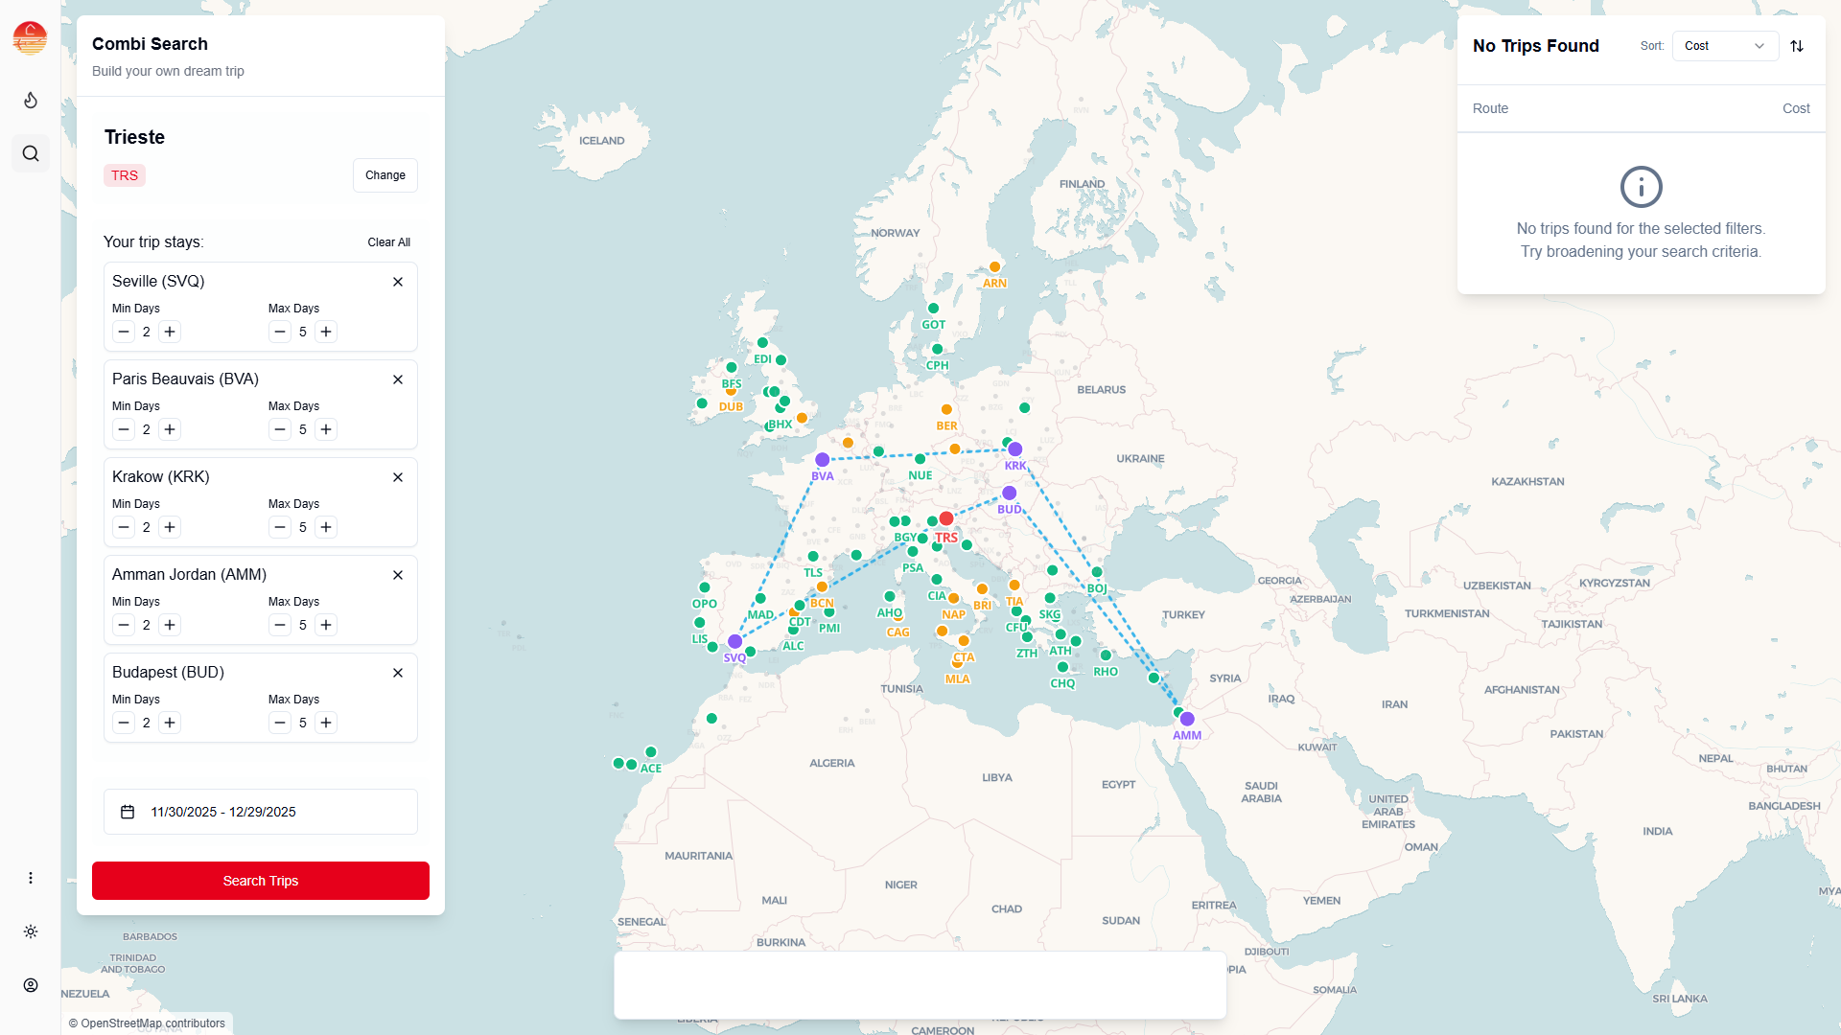The width and height of the screenshot is (1841, 1035).
Task: Open the user profile account icon
Action: pos(31,985)
